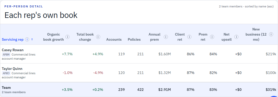Sort by Annual prem column header
The width and height of the screenshot is (278, 97).
(x=154, y=37)
